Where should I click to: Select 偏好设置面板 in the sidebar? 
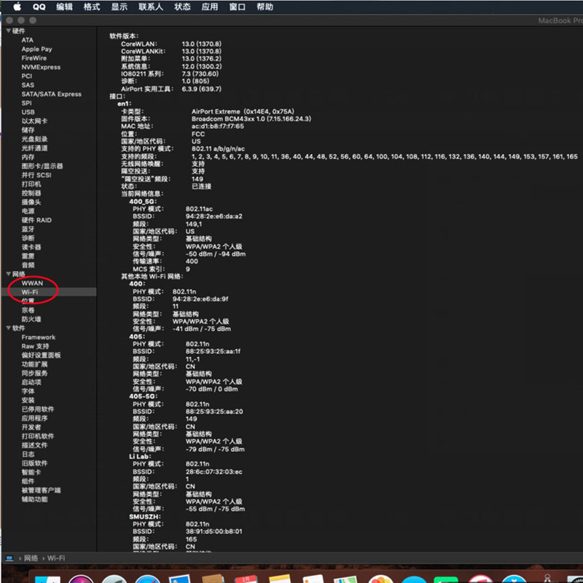pyautogui.click(x=41, y=355)
